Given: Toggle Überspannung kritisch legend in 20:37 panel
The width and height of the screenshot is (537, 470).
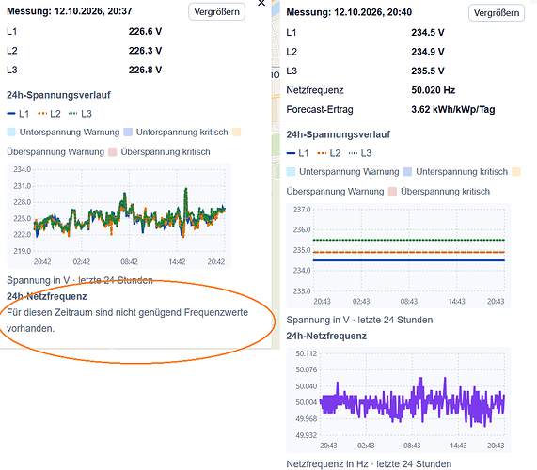Looking at the screenshot, I should pyautogui.click(x=159, y=152).
